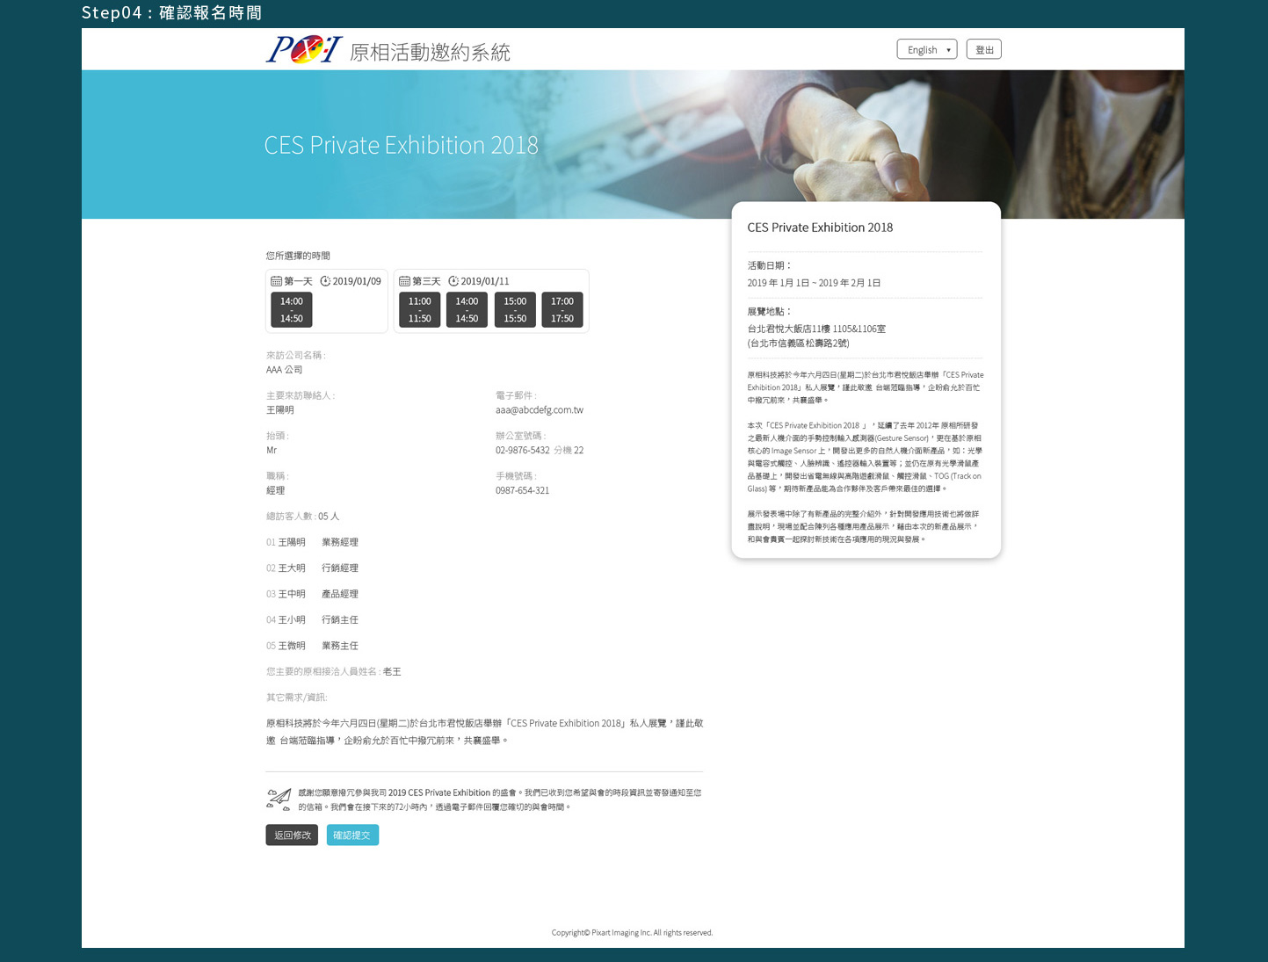
Task: Click the 返回修改 button to go back
Action: 291,835
